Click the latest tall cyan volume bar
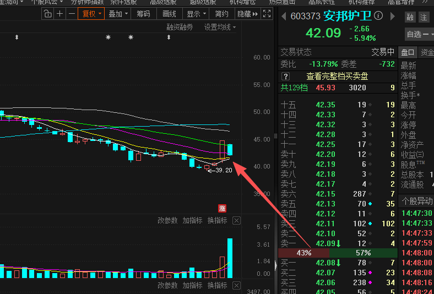Screen dimensions: 434x294 click(230, 258)
